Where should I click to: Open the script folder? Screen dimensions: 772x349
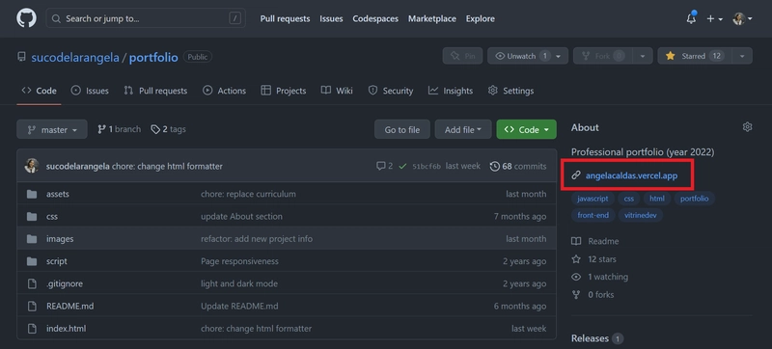tap(57, 261)
